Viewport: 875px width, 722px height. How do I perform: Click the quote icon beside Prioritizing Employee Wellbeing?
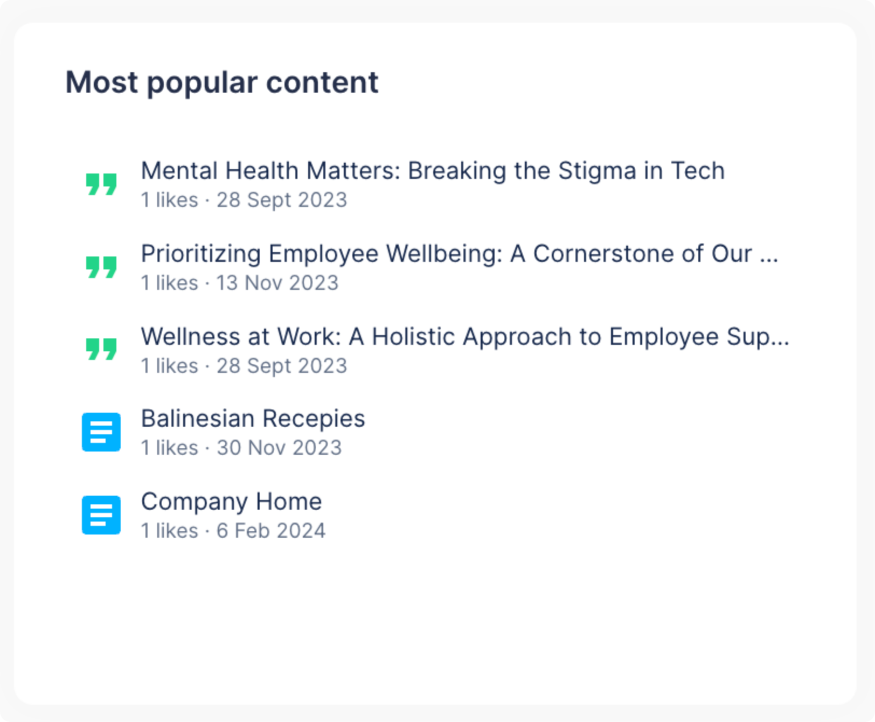click(x=100, y=266)
